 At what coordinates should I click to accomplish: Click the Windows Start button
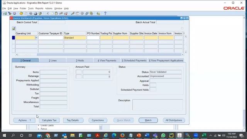click(4, 135)
